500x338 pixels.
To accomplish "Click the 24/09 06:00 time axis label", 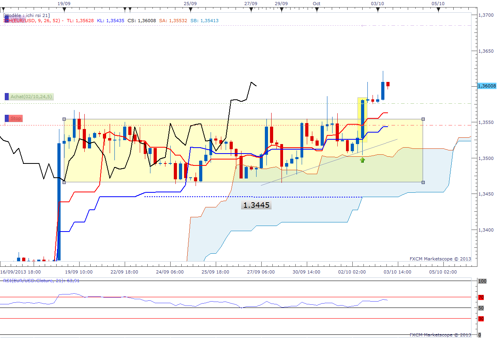I will click(170, 272).
